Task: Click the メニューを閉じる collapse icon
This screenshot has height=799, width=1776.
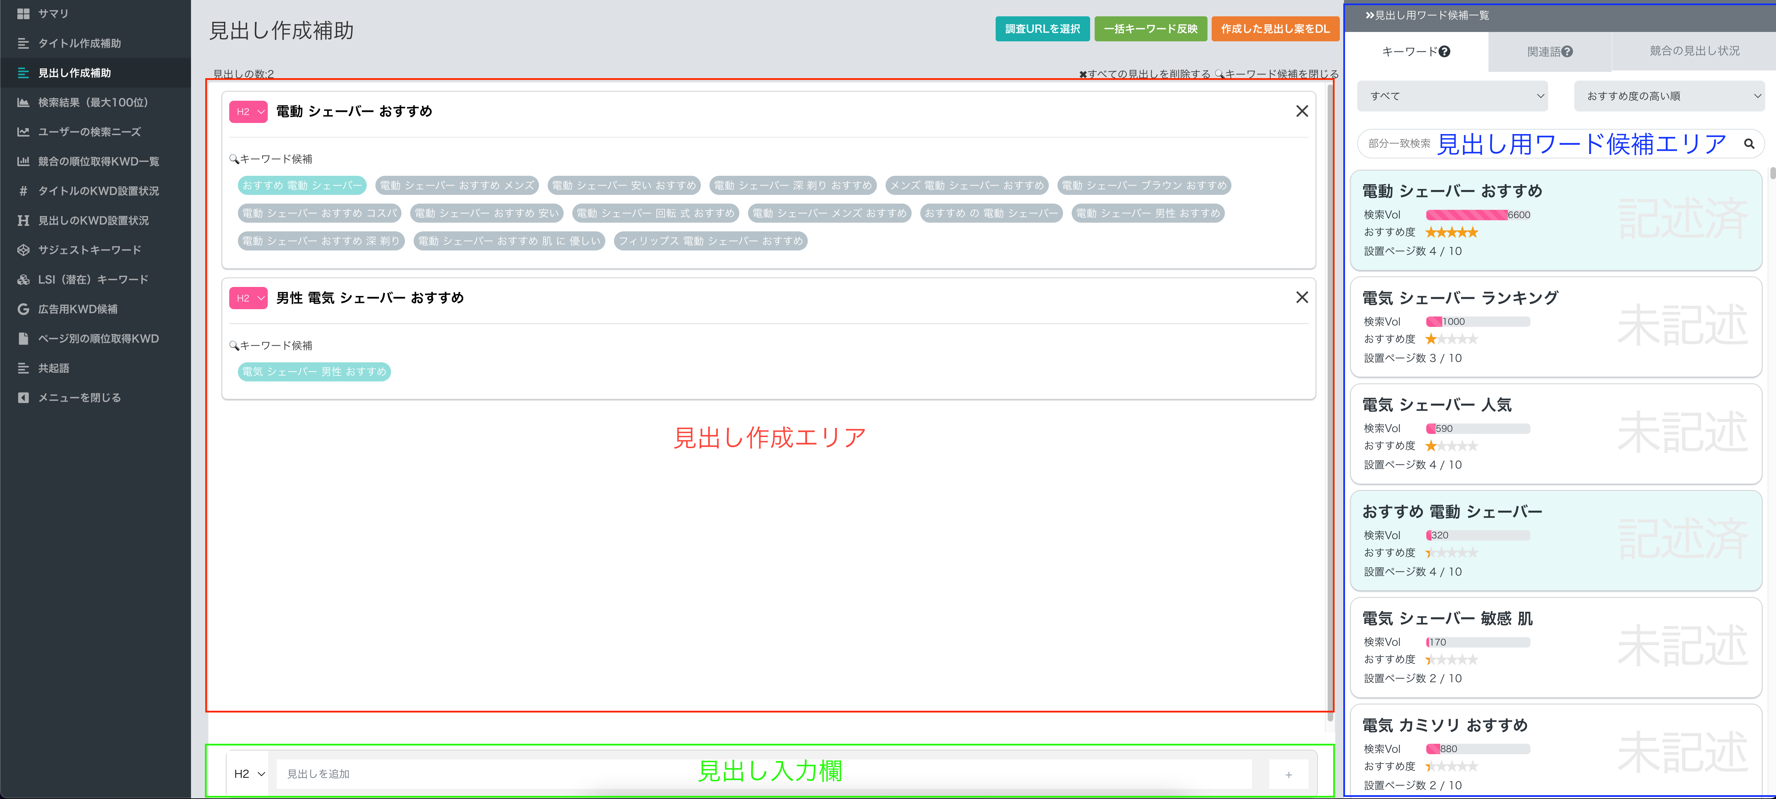Action: pyautogui.click(x=23, y=398)
